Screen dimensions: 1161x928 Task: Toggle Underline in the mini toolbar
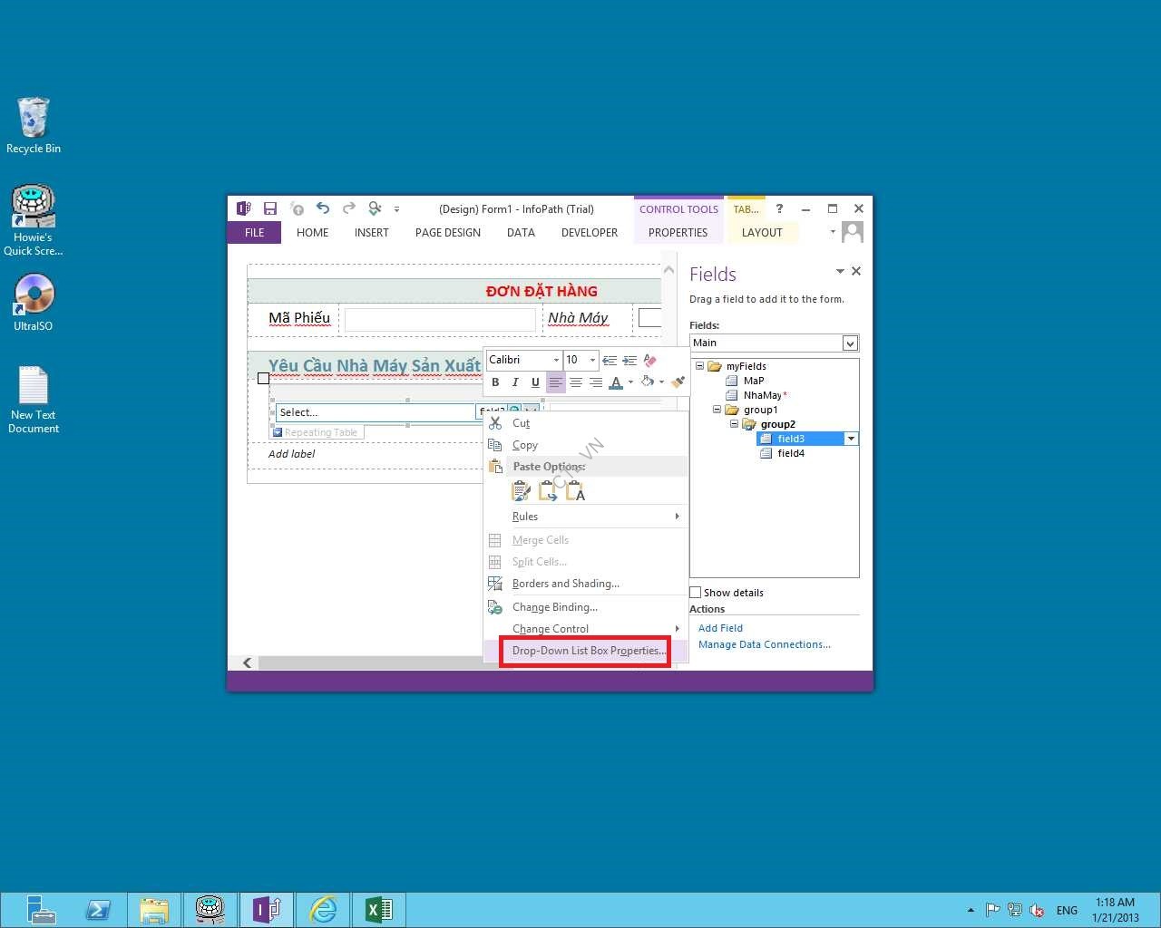535,382
